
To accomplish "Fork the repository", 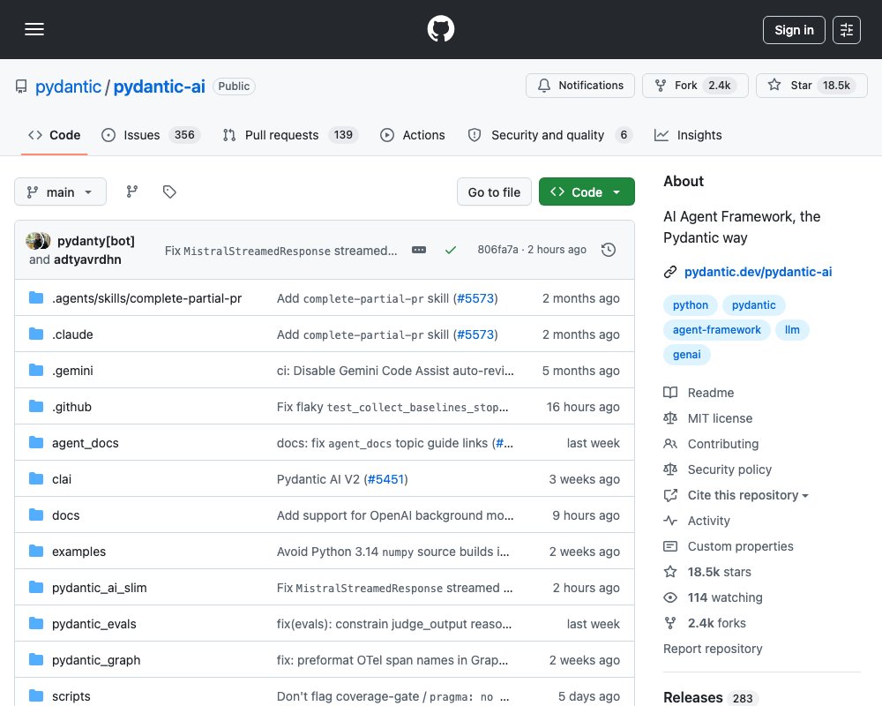I will [695, 86].
